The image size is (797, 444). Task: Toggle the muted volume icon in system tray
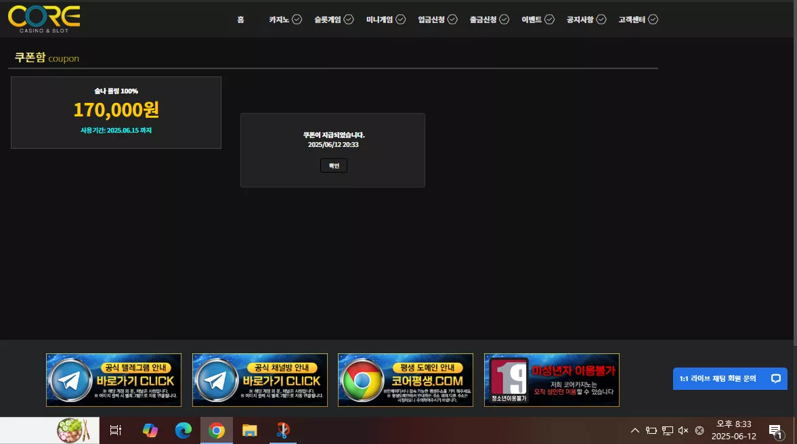pos(683,430)
